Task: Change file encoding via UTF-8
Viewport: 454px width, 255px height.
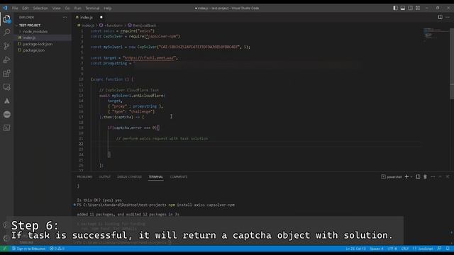Action: pyautogui.click(x=392, y=249)
